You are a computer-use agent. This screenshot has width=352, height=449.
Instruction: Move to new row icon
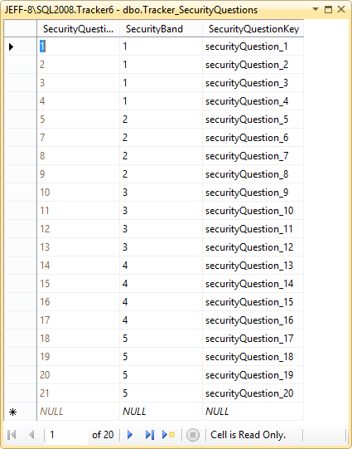pyautogui.click(x=169, y=435)
